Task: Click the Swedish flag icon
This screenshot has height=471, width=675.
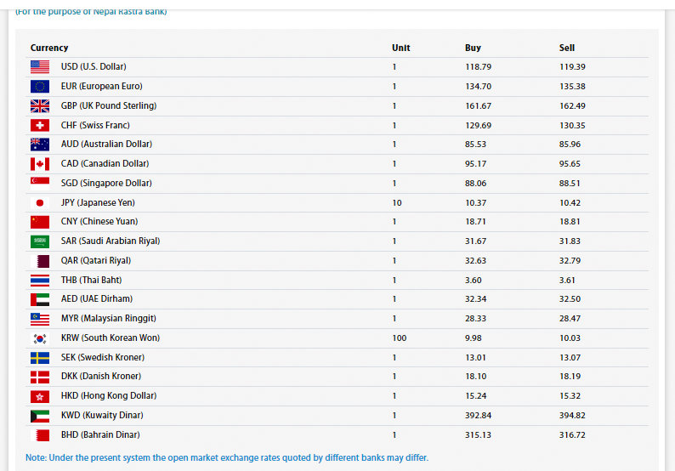Action: pos(40,357)
